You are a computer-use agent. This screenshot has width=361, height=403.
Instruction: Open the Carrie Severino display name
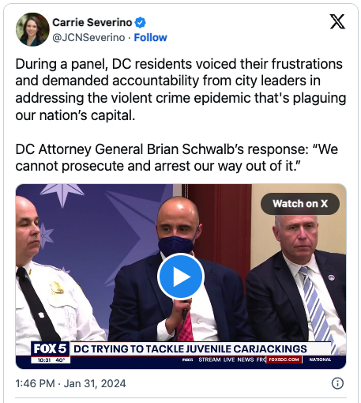coord(92,22)
